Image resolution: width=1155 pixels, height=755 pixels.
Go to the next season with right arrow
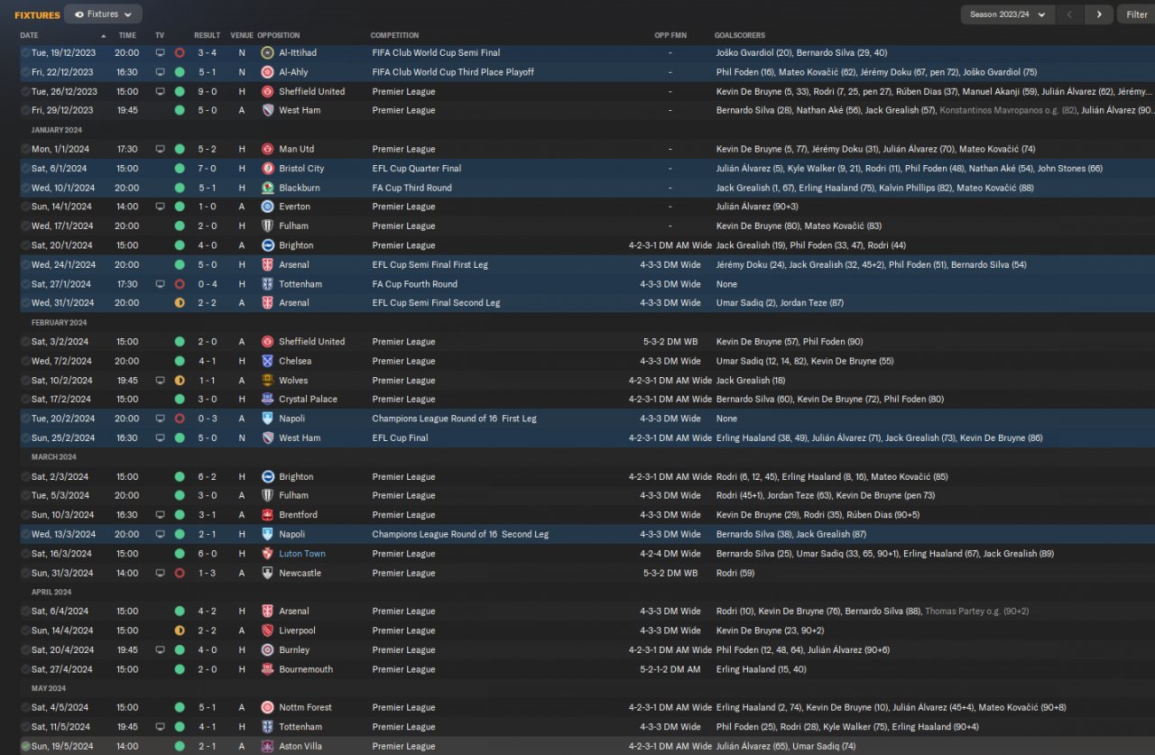click(x=1098, y=14)
